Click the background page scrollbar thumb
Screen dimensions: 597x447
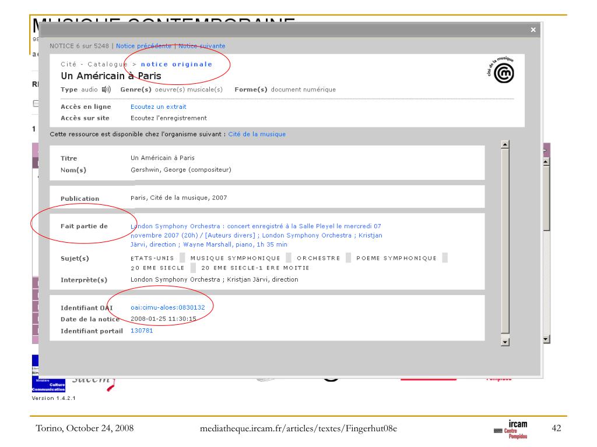546,198
